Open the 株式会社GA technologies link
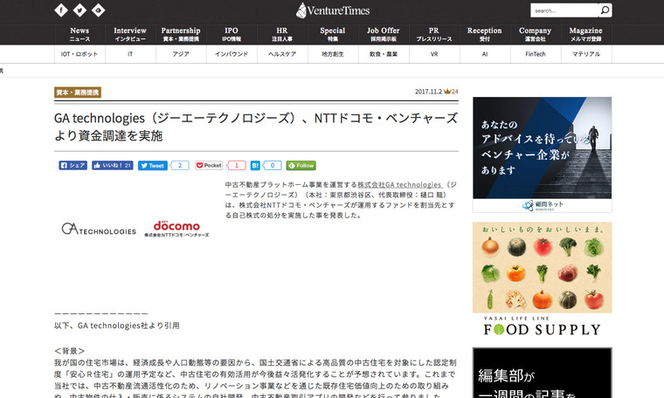Image resolution: width=664 pixels, height=398 pixels. pyautogui.click(x=398, y=185)
